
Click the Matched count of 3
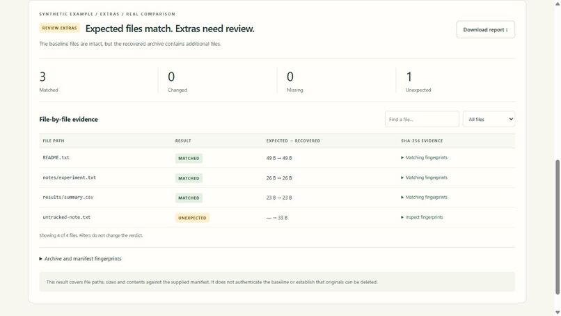click(42, 77)
